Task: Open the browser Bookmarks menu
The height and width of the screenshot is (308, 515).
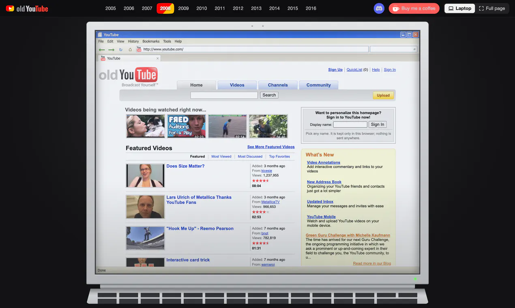Action: (151, 41)
